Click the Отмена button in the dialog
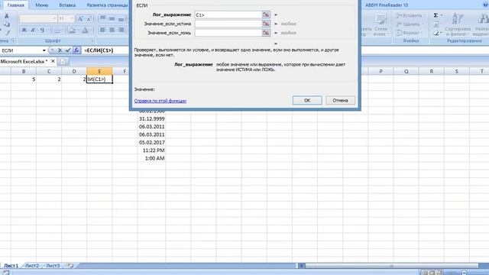 pos(340,100)
